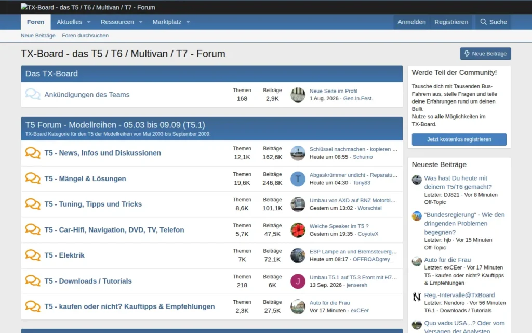Open the T5 - Elektrik forum
Screen dimensions: 532x333
point(64,255)
